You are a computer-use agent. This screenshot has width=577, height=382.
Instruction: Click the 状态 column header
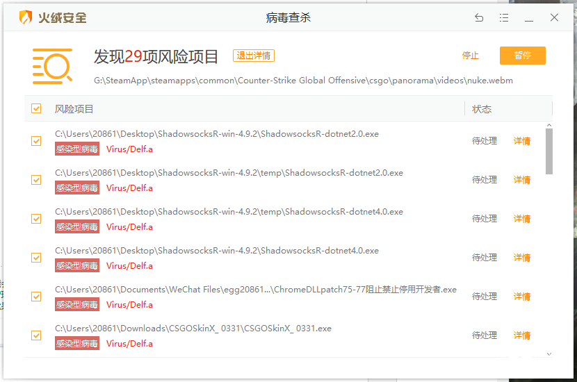[482, 109]
